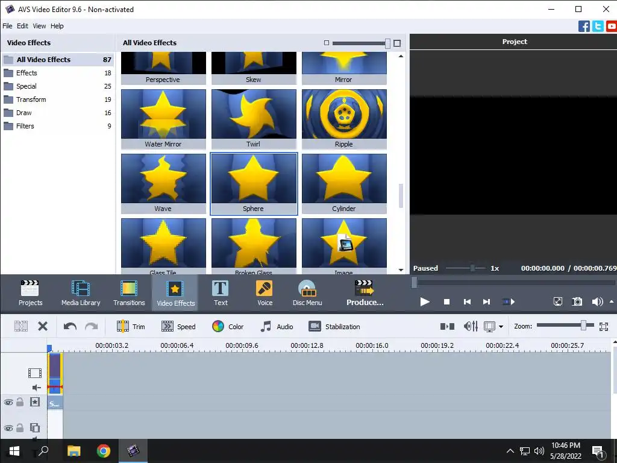Open the Voice recording tool

[265, 293]
